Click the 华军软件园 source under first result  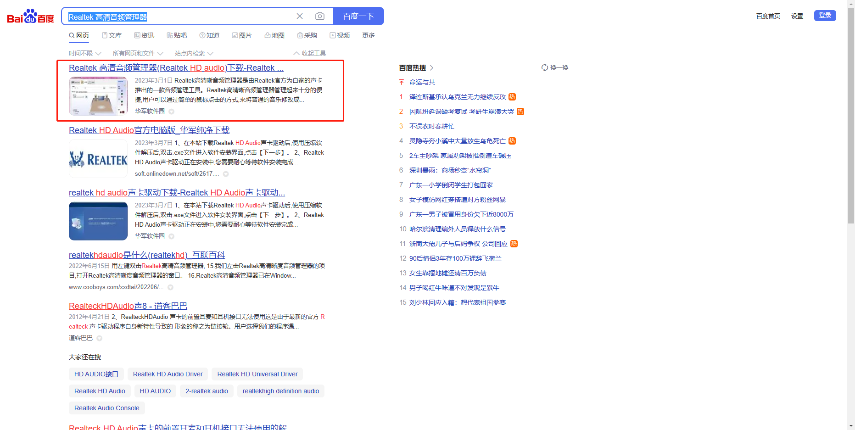[150, 111]
